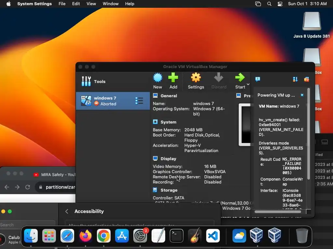Open Weather app from the Dock
The image size is (333, 249).
coord(239,236)
